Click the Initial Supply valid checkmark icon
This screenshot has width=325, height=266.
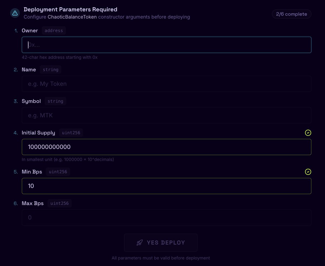click(x=308, y=133)
